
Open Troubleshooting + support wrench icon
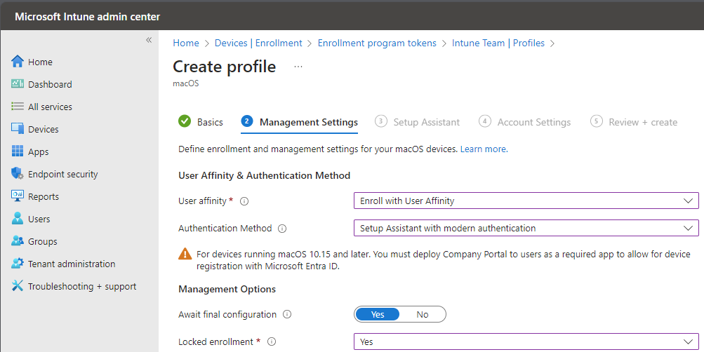click(18, 285)
